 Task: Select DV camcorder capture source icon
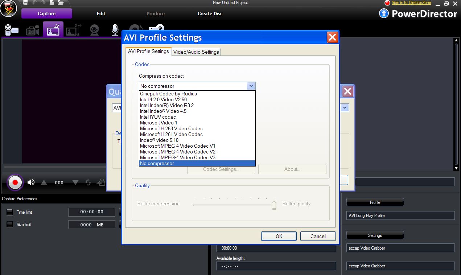(x=12, y=30)
